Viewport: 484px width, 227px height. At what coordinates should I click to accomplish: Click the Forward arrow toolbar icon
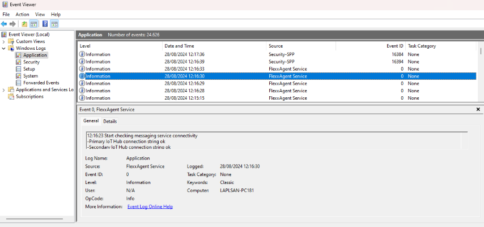point(12,24)
